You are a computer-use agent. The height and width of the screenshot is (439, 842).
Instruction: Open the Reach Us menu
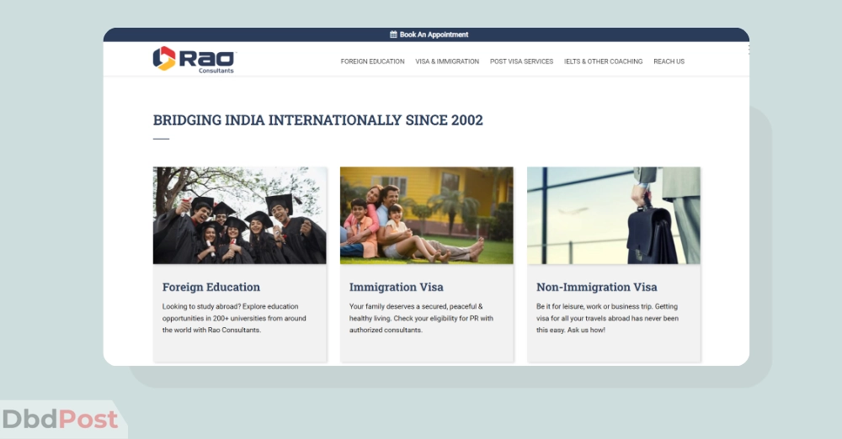tap(669, 61)
